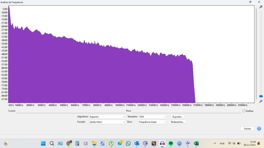Open the notifications bell icon
The image size is (264, 148).
pos(259,143)
